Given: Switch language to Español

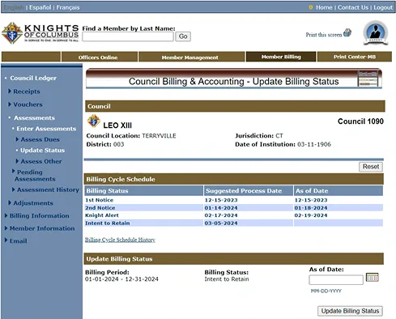Looking at the screenshot, I should 40,7.
